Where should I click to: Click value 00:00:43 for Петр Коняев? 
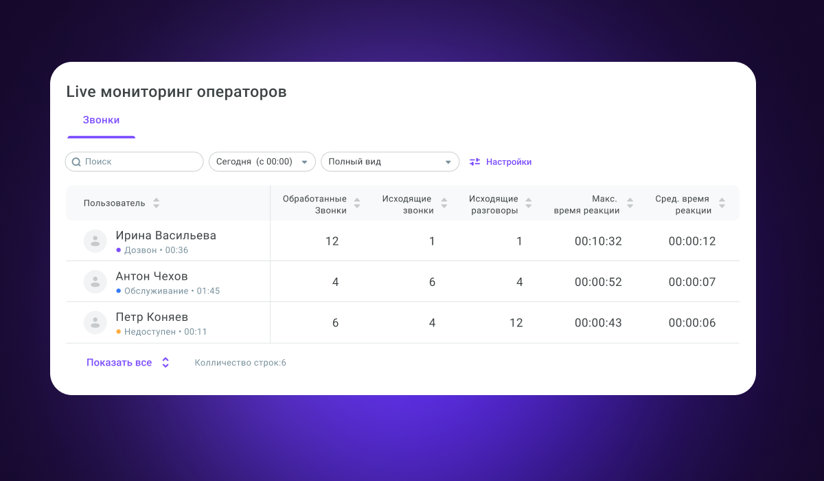click(598, 323)
